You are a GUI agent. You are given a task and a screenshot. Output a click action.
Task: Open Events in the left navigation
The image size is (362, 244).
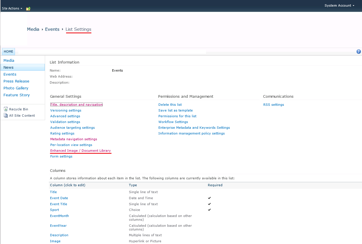[10, 74]
